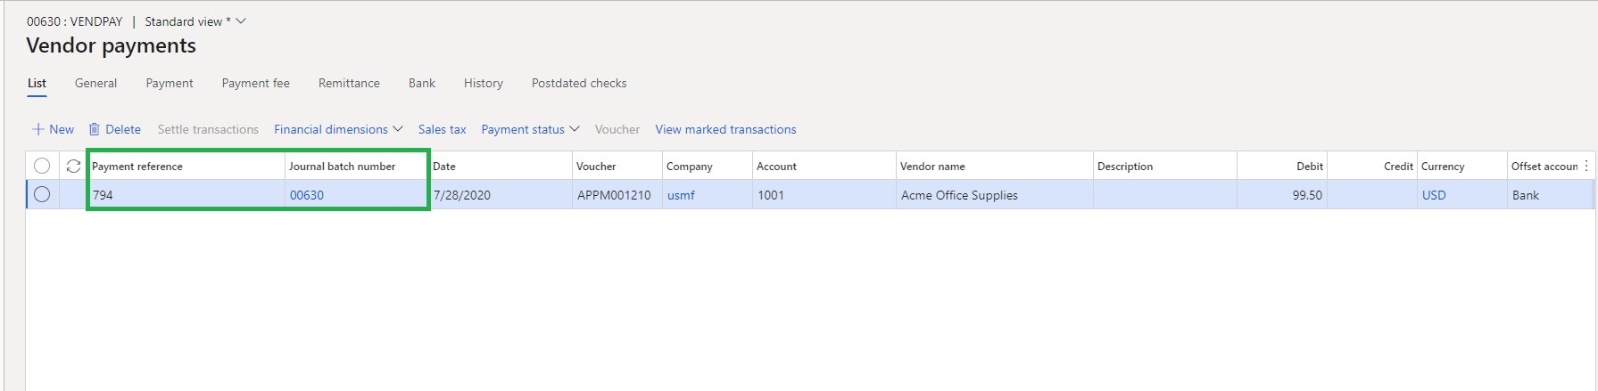
Task: Toggle the select-all rows circle in header
Action: click(42, 167)
